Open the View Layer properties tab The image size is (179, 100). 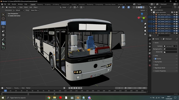(x=150, y=50)
